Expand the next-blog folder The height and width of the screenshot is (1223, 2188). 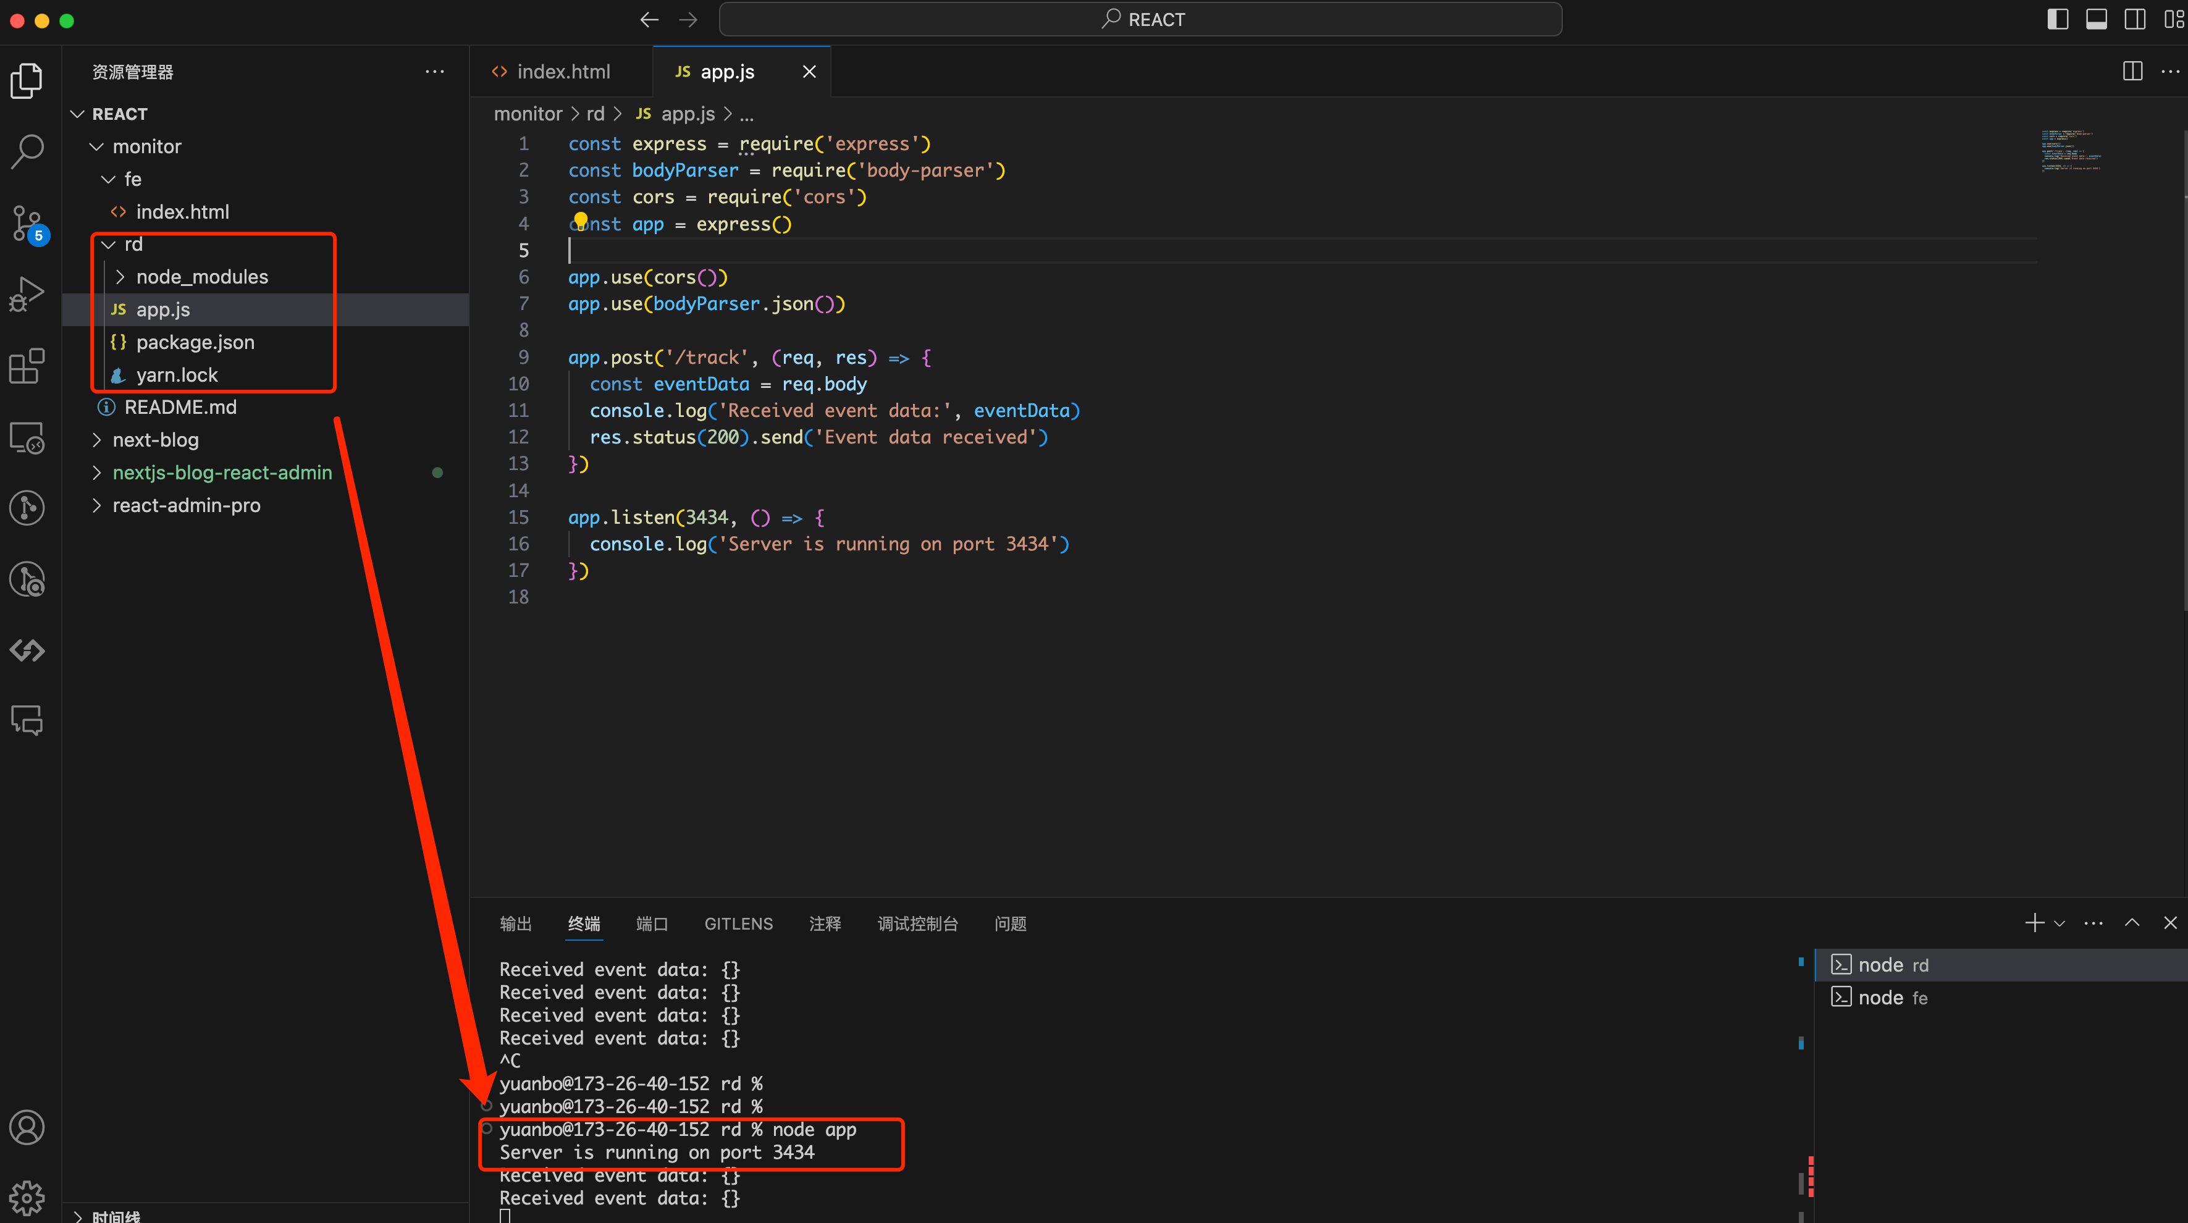(x=156, y=440)
